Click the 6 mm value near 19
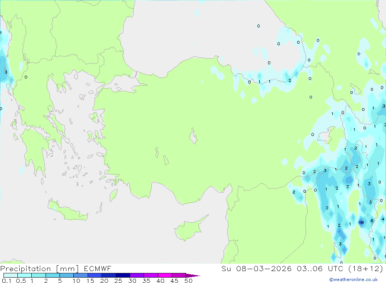Screen dimensions: 386x283 372,221
